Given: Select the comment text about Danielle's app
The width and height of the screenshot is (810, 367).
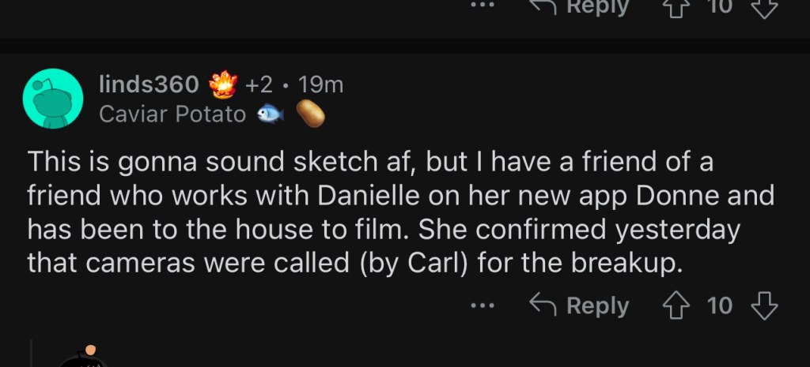Looking at the screenshot, I should click(401, 212).
